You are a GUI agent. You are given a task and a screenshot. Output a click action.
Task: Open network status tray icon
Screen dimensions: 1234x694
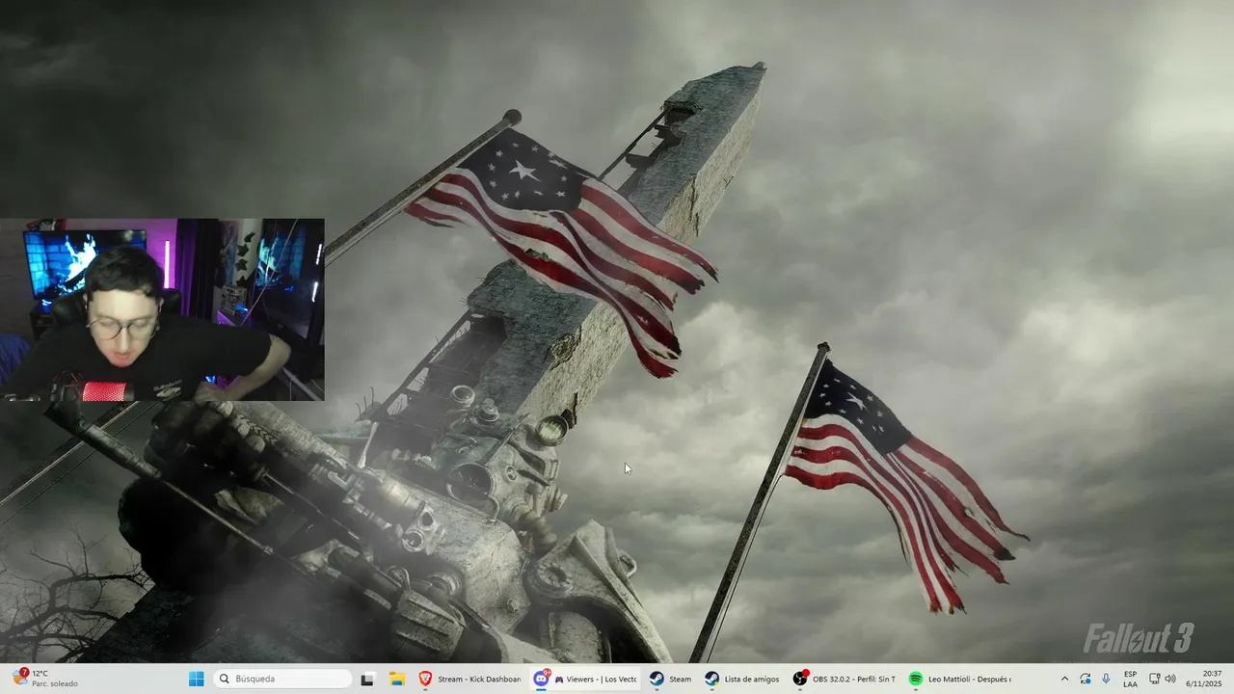pyautogui.click(x=1154, y=679)
